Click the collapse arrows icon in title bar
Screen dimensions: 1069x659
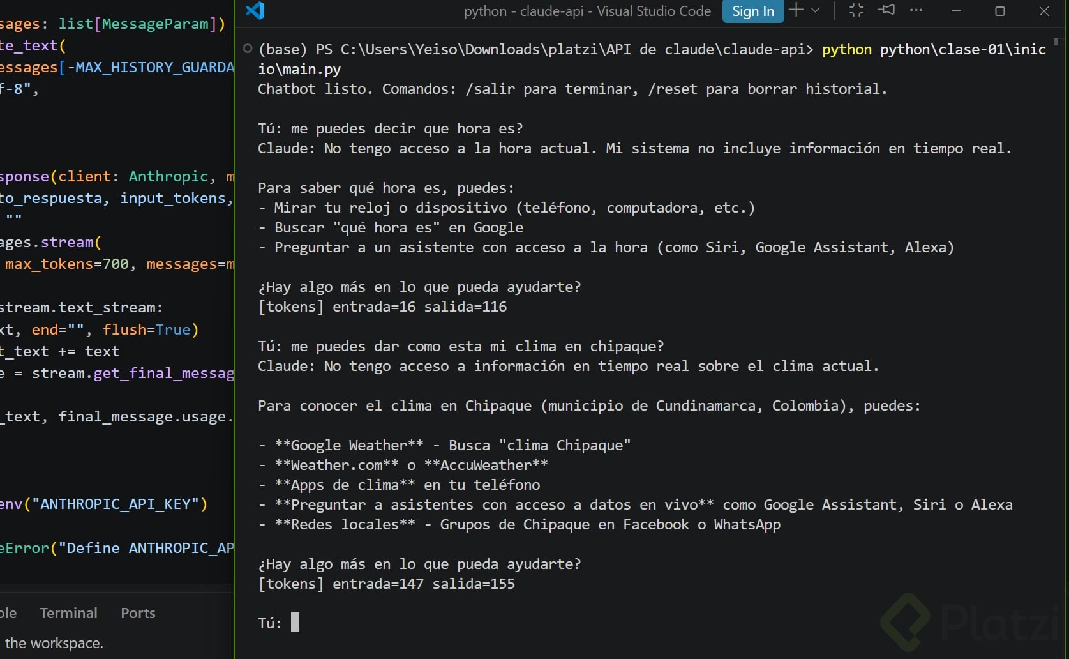[856, 10]
